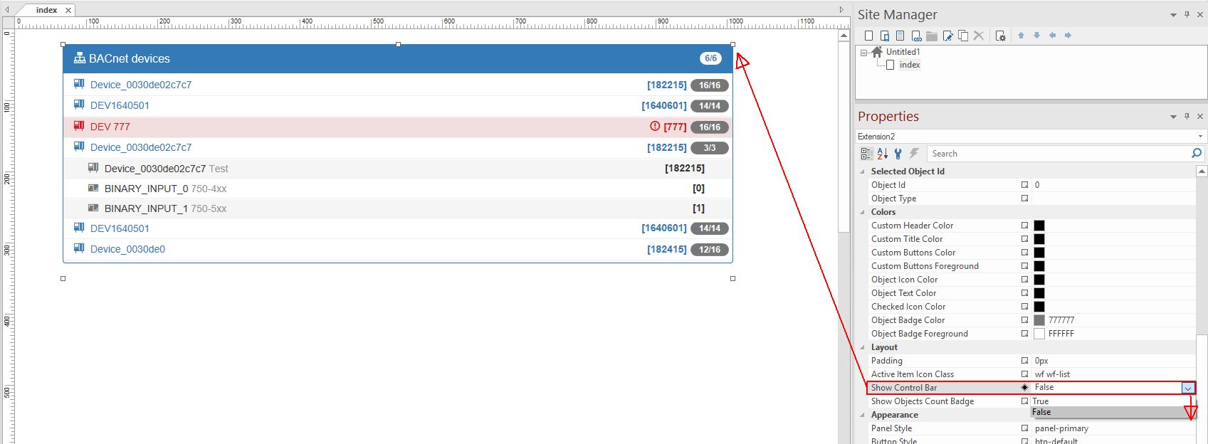This screenshot has width=1208, height=444.
Task: Click the device icon beside BINARY_INPUT_0
Action: pyautogui.click(x=93, y=189)
